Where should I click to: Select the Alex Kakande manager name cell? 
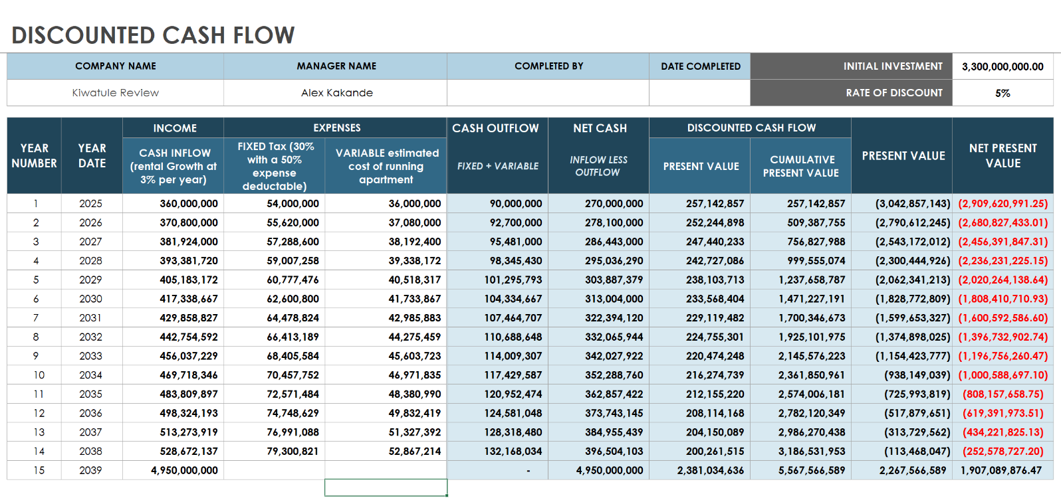click(336, 93)
